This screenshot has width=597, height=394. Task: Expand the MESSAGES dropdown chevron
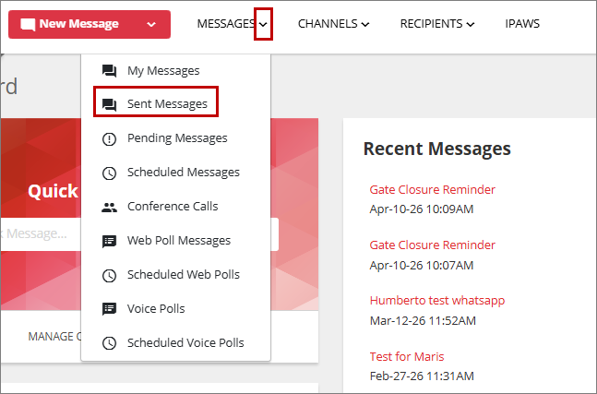263,24
